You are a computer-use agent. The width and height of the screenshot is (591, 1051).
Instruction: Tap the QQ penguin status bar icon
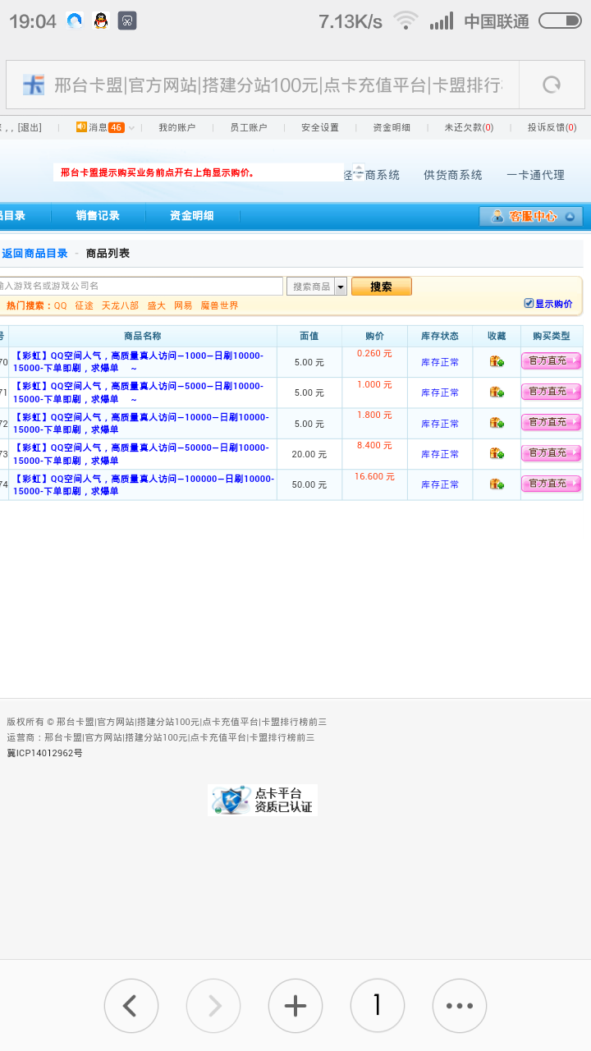[101, 21]
